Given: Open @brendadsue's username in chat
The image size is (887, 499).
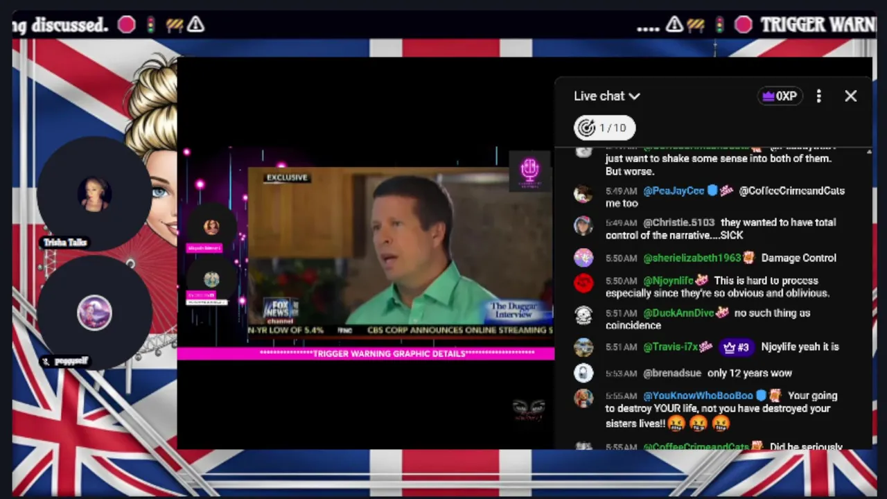Looking at the screenshot, I should click(x=672, y=373).
